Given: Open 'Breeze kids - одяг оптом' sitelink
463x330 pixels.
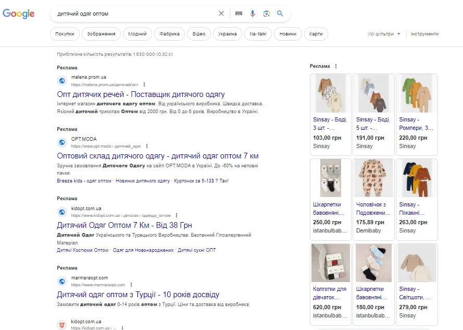Looking at the screenshot, I should [x=84, y=181].
